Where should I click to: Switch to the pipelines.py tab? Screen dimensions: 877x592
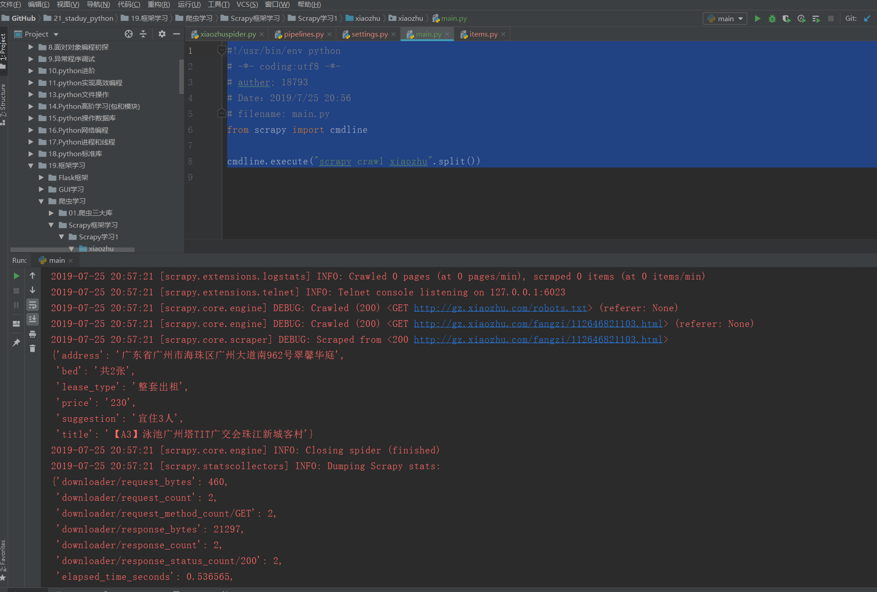click(x=303, y=34)
